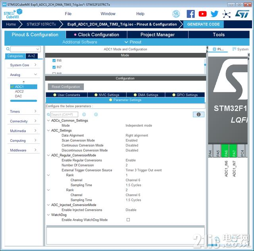
Task: Switch to Clock Configuration tab
Action: (96, 35)
